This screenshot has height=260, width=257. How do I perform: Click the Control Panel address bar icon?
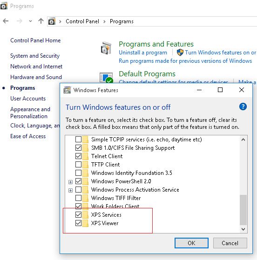tap(52, 21)
